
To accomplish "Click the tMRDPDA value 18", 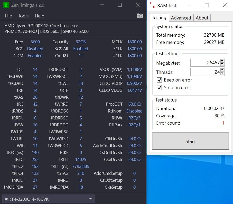I will tap(81, 187).
